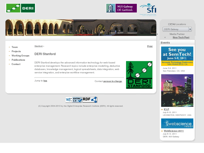Open the Team menu item
The height and width of the screenshot is (153, 204).
click(15, 47)
